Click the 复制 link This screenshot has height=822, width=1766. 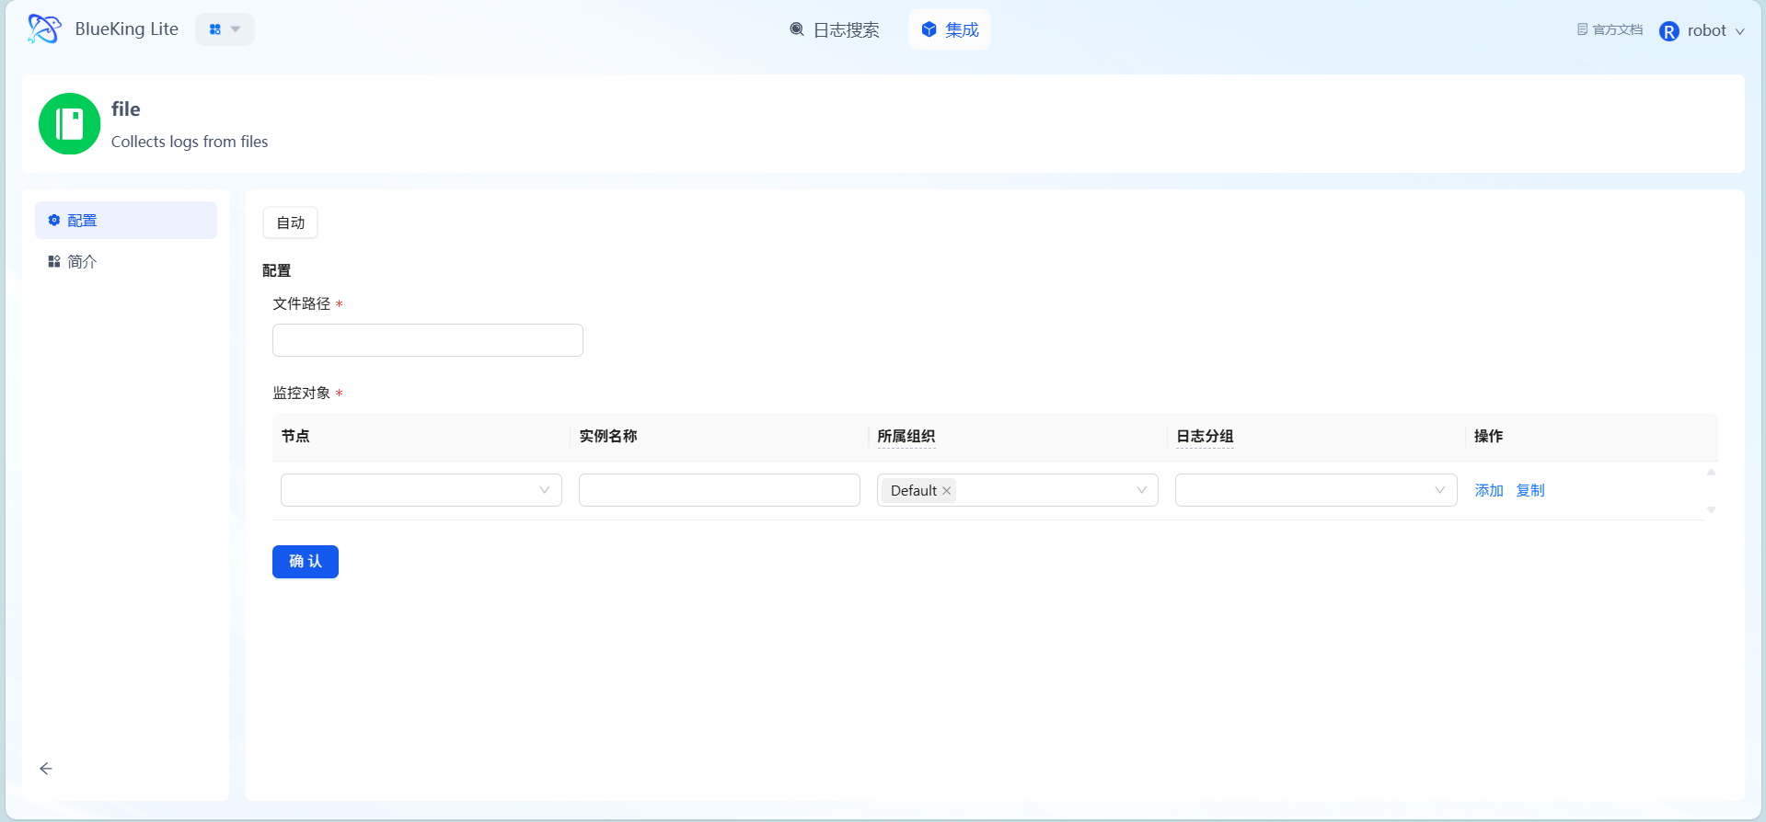coord(1530,490)
